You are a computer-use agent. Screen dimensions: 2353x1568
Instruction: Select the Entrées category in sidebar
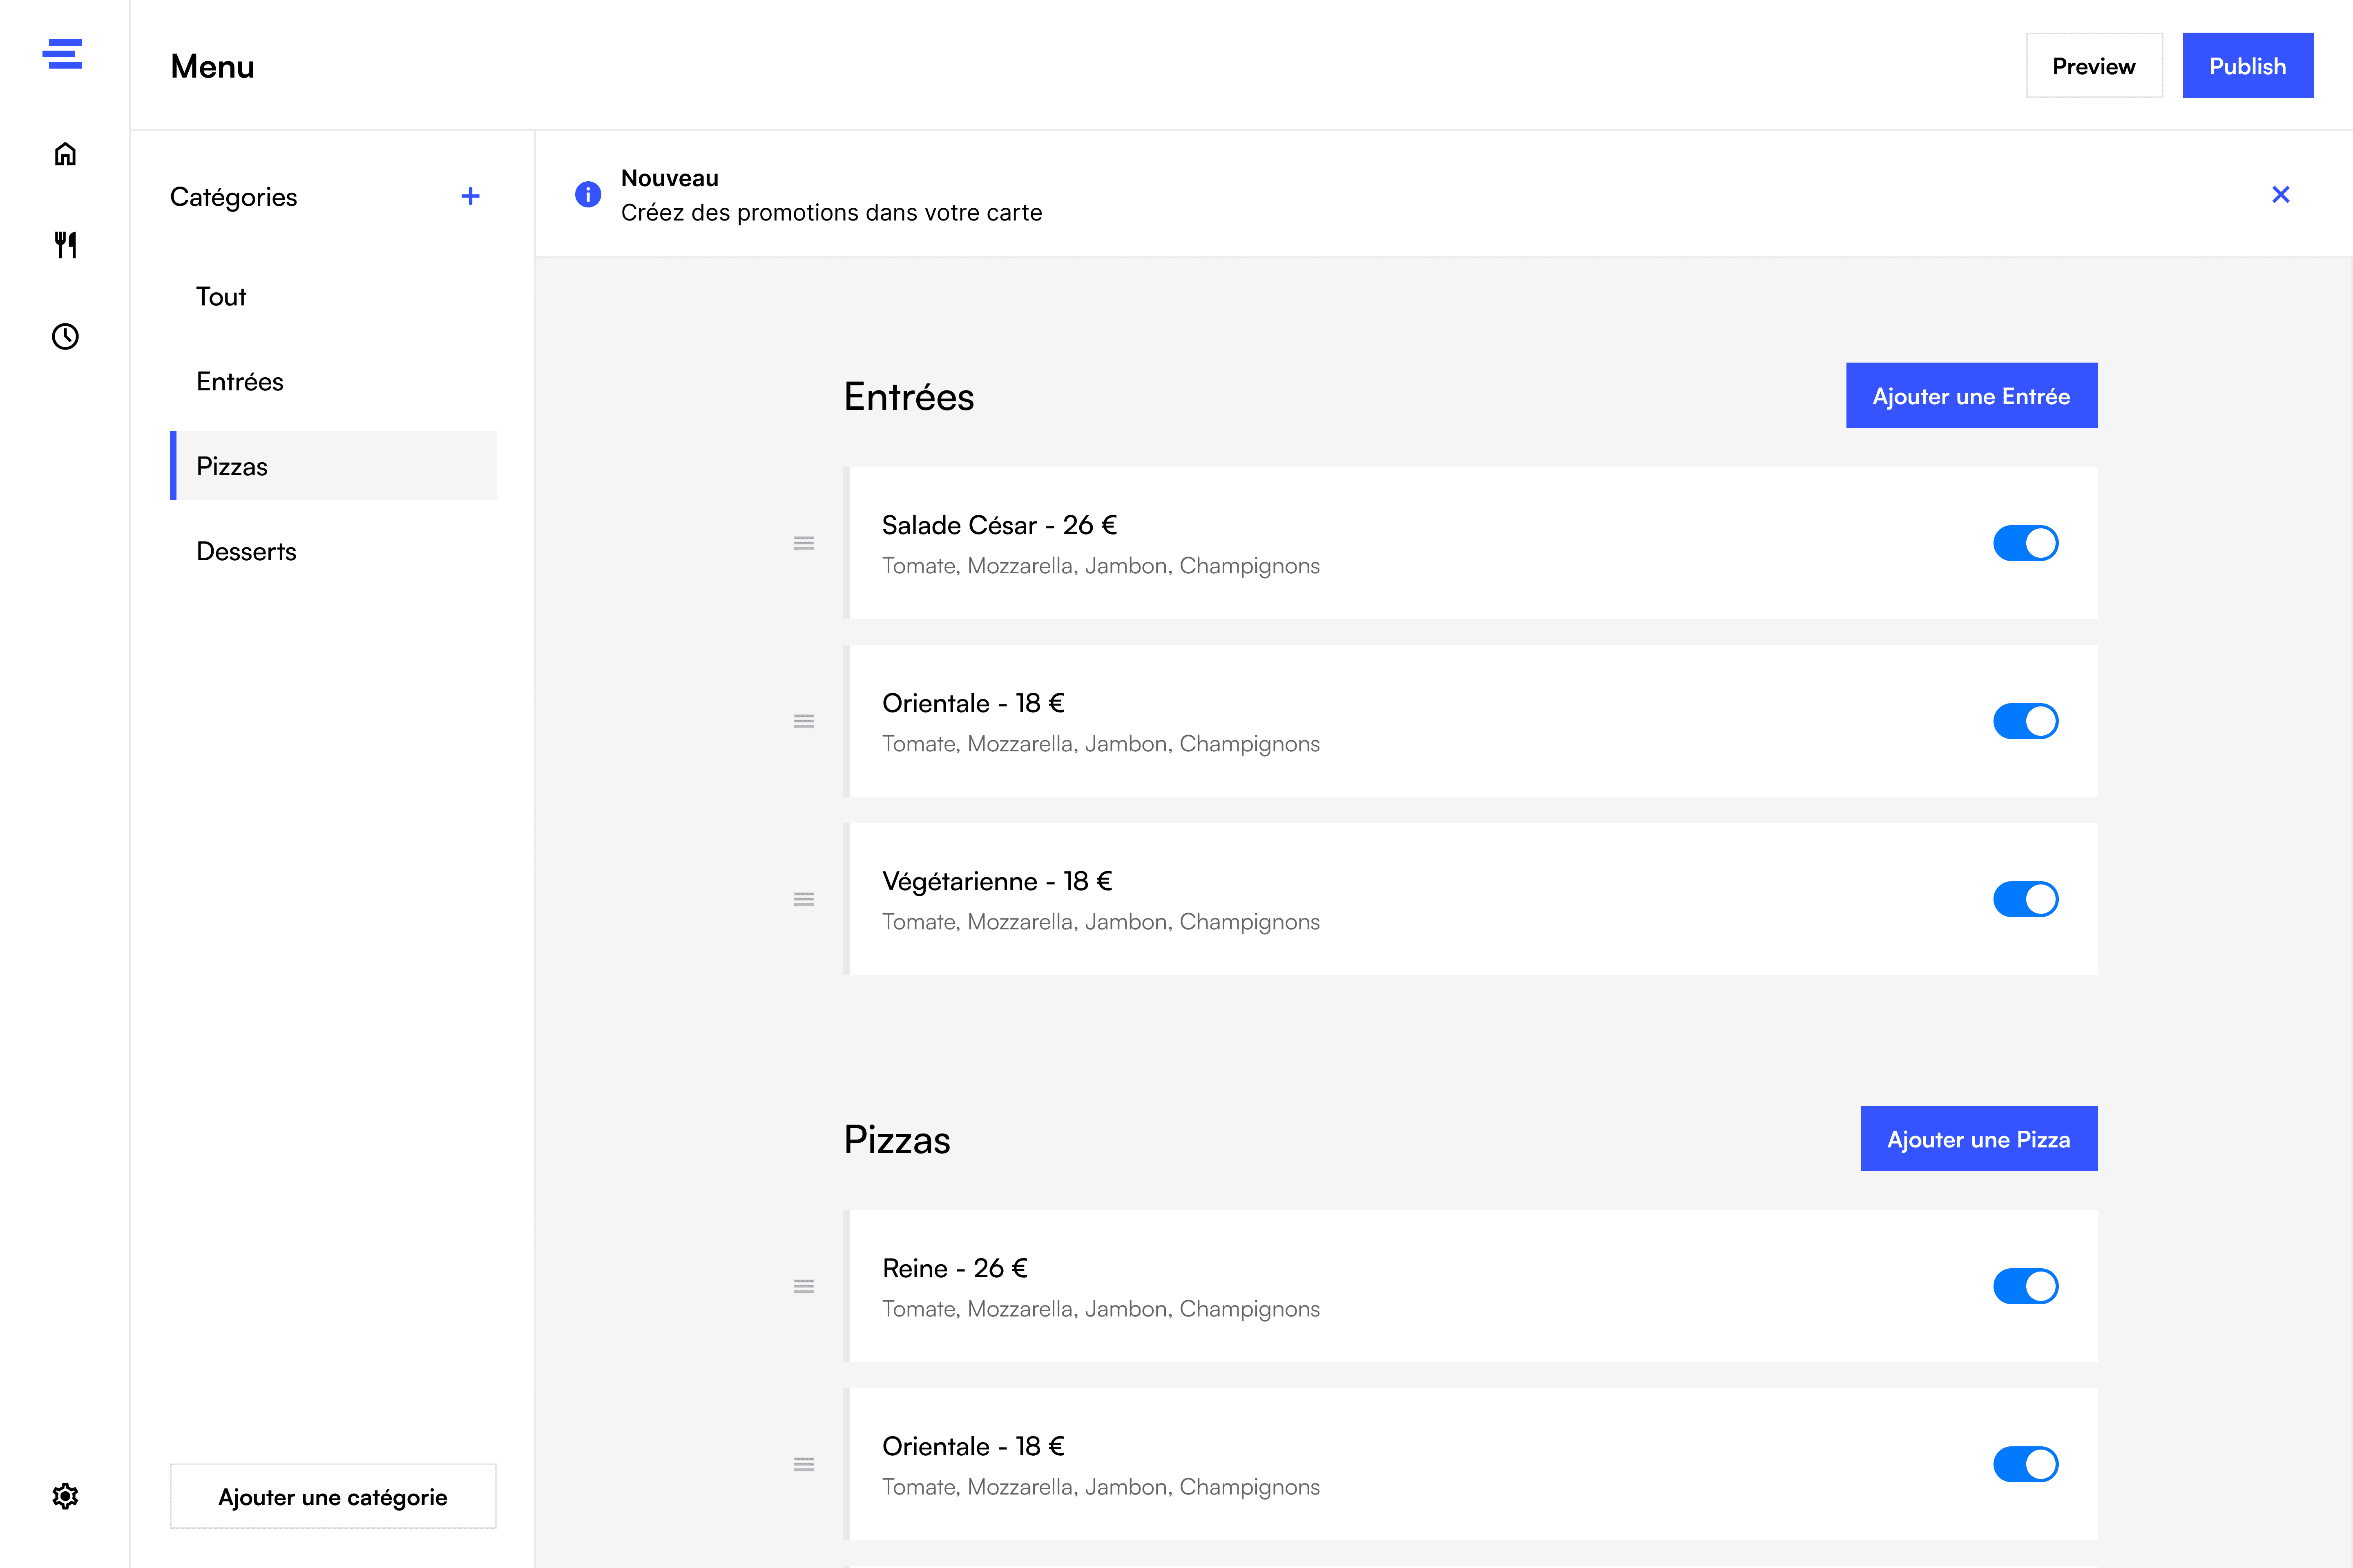(333, 381)
